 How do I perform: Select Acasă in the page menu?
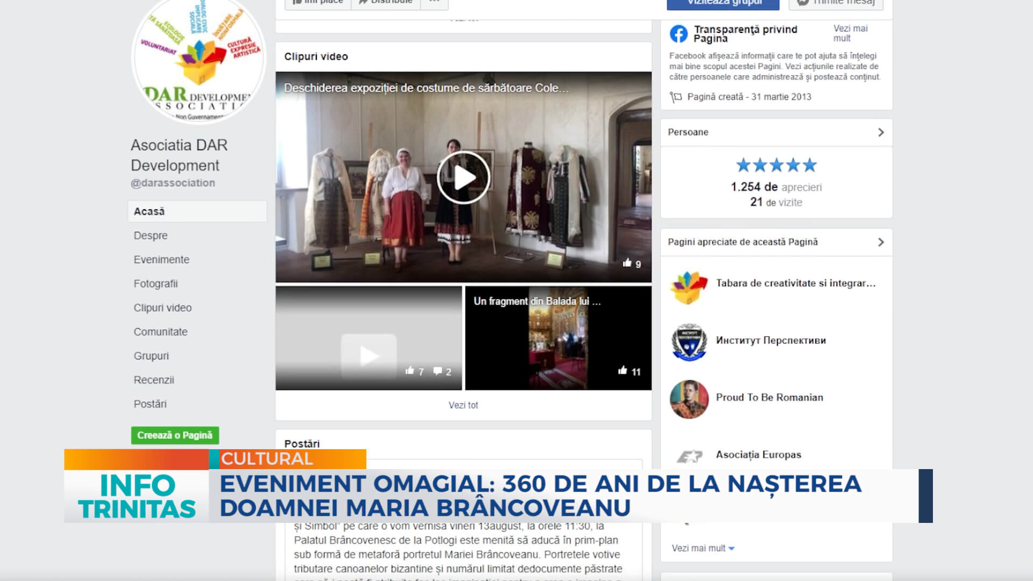pos(197,211)
